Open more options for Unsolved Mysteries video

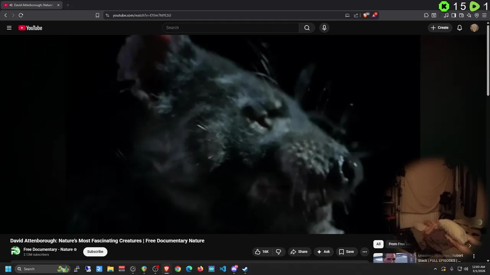474,256
